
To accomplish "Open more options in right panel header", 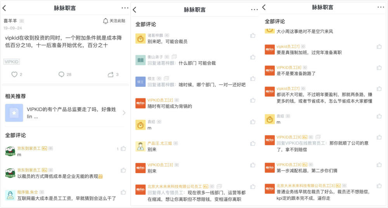I will point(381,7).
